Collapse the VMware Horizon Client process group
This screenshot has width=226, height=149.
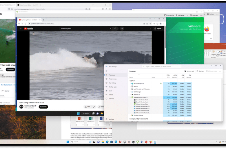(x=130, y=97)
